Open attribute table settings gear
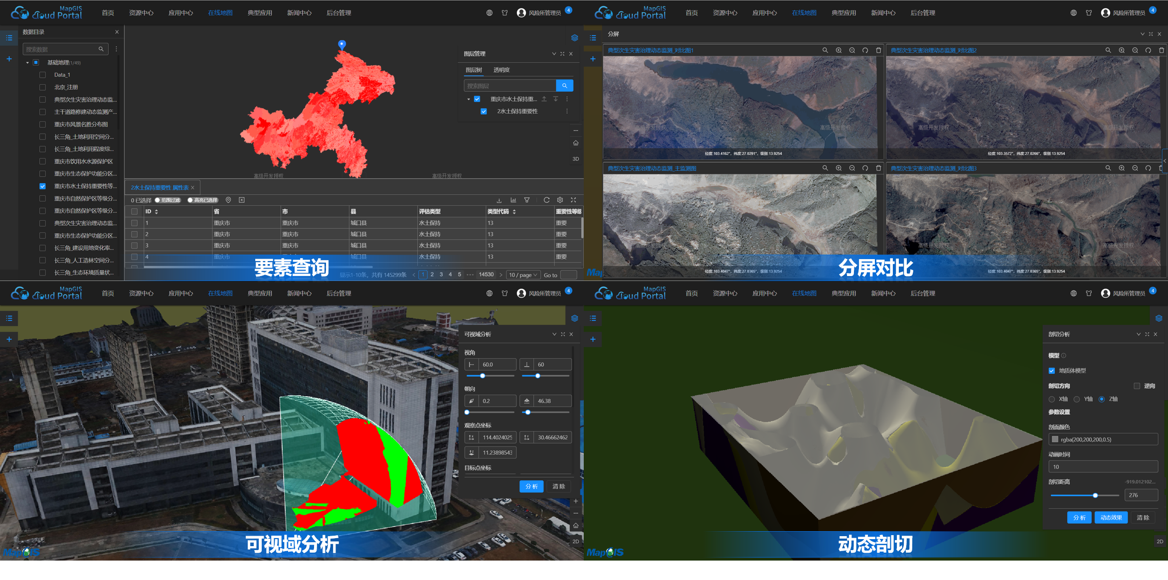 coord(560,200)
